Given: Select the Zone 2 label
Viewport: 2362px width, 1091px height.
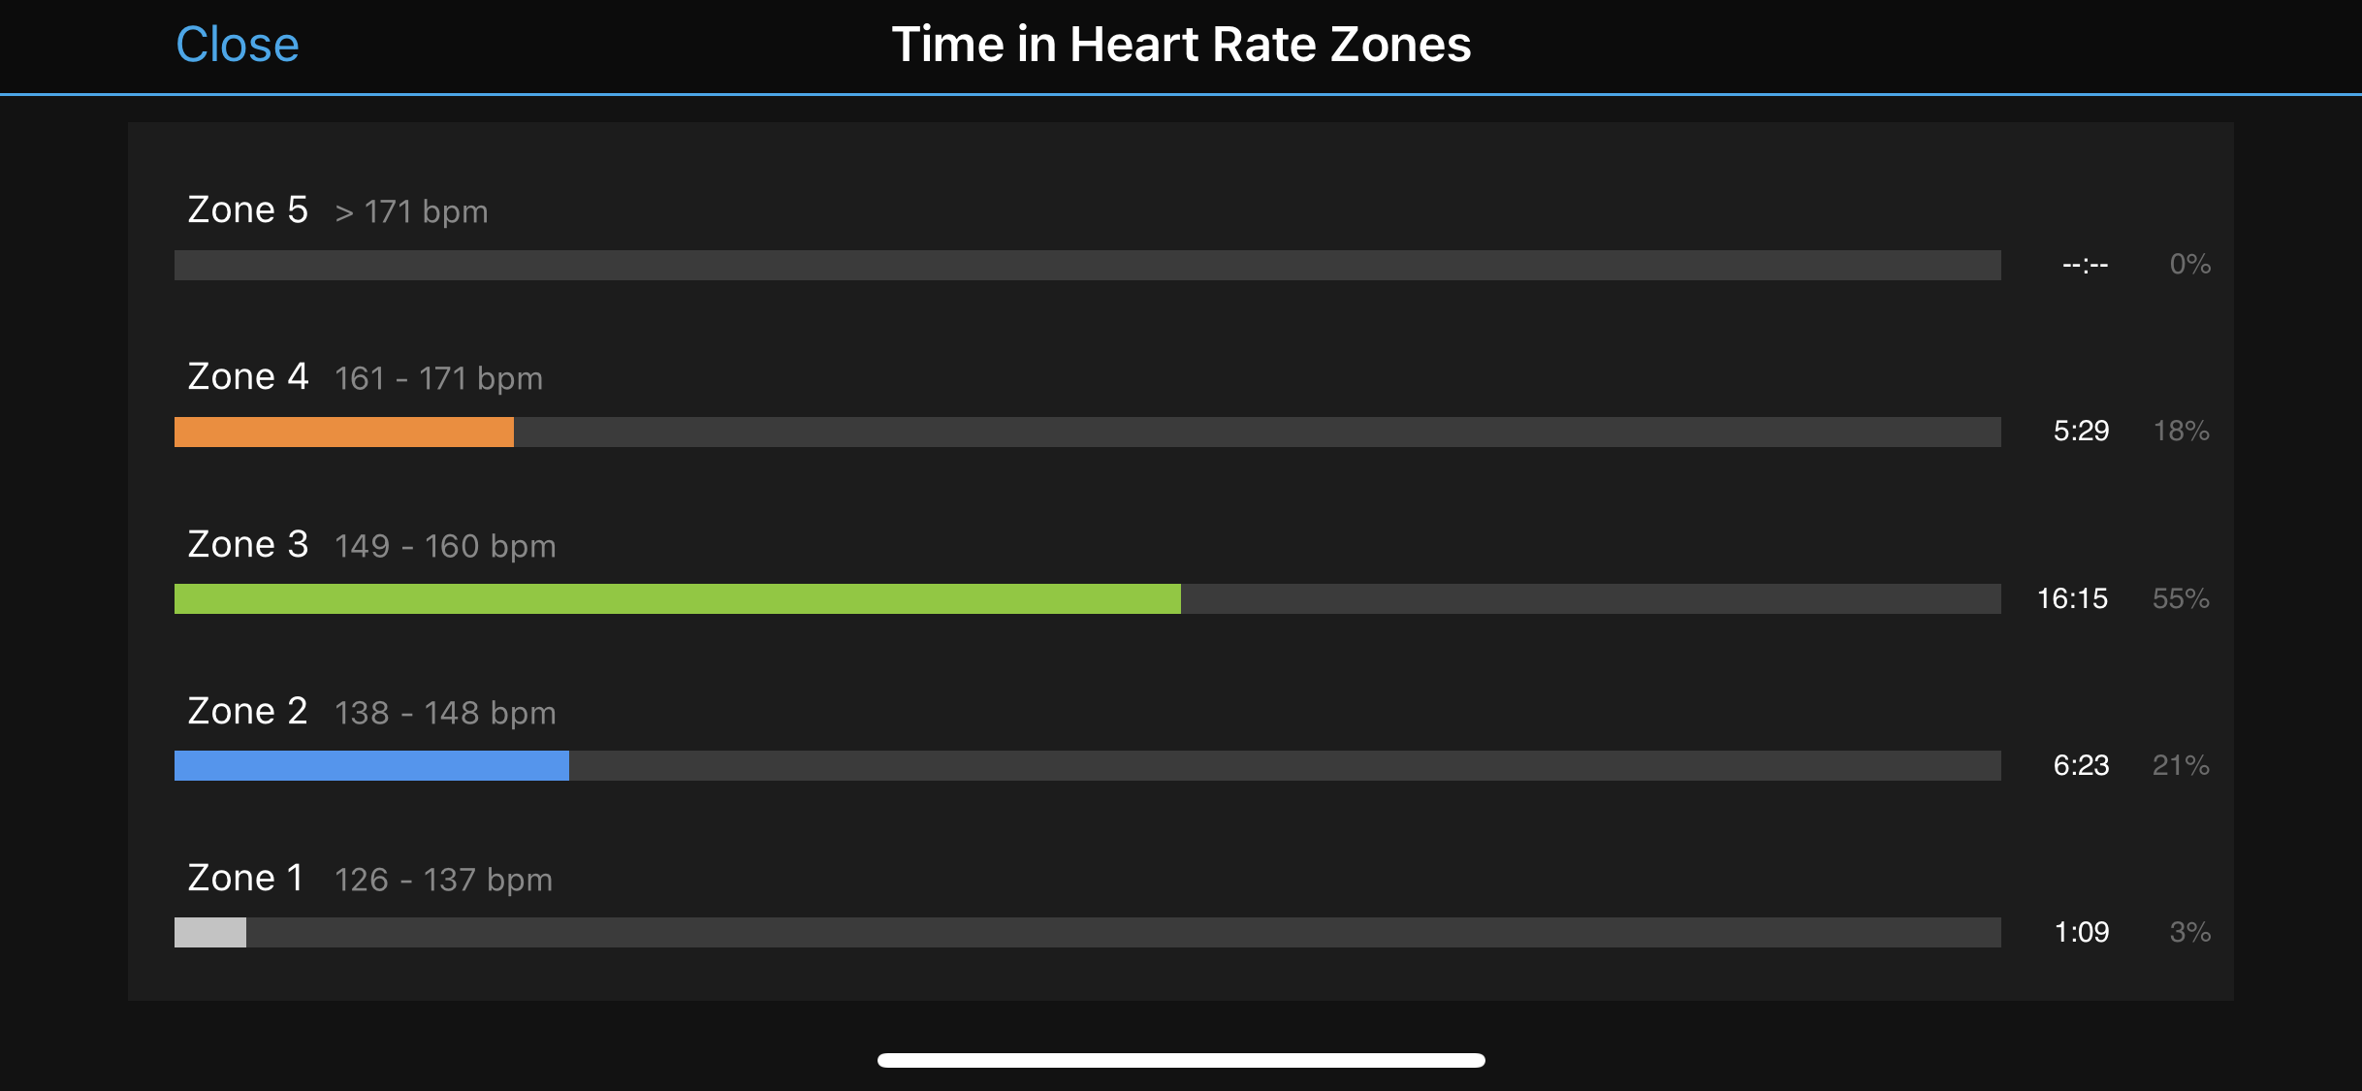Looking at the screenshot, I should point(247,711).
